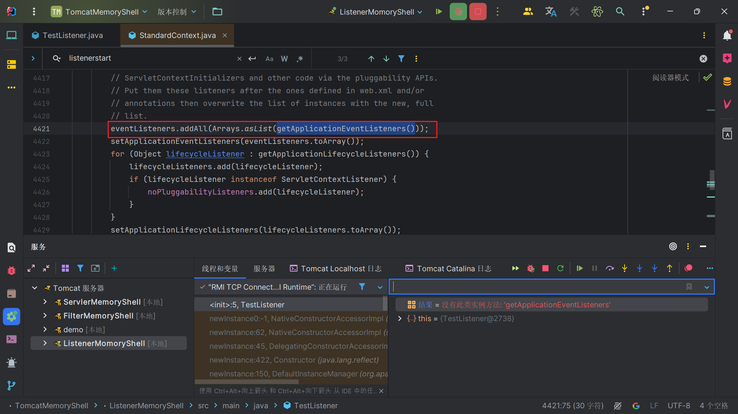
Task: Click TestListener breadcrumb in status bar
Action: click(311, 406)
